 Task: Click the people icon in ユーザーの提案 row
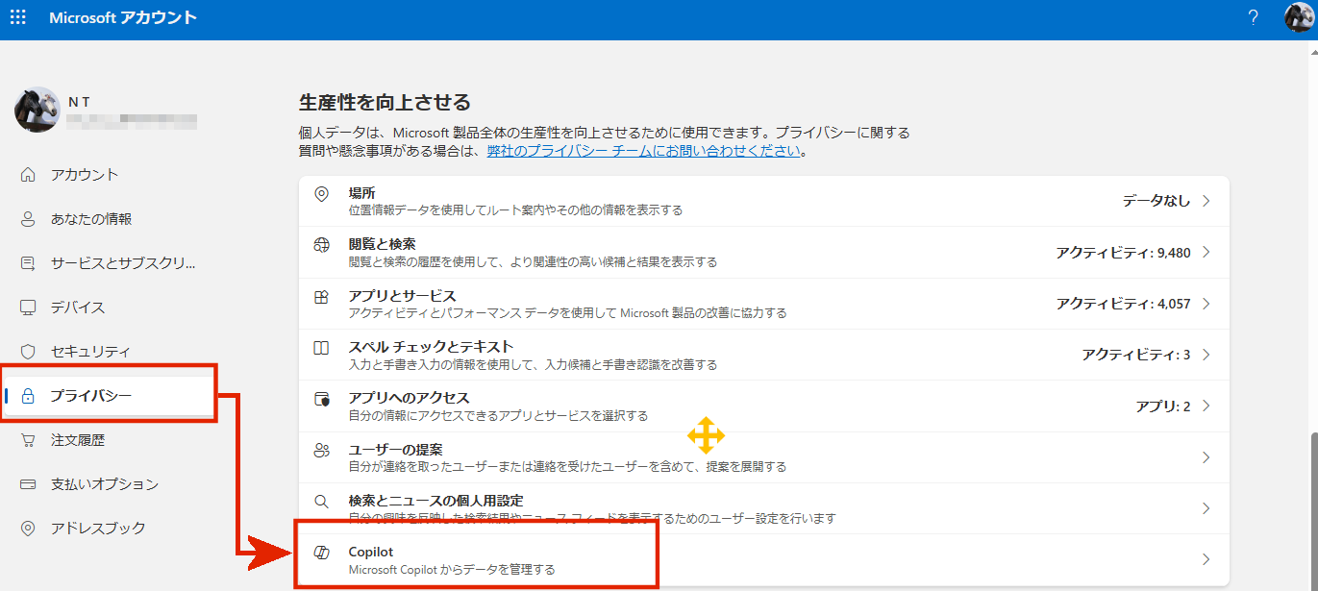click(x=322, y=450)
